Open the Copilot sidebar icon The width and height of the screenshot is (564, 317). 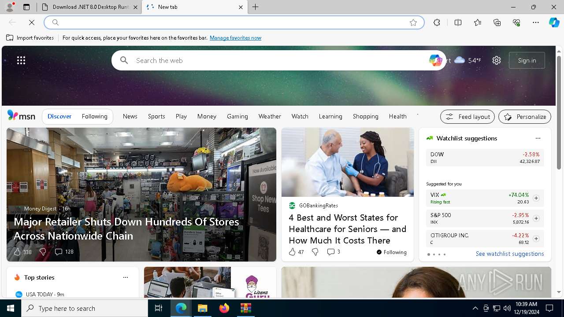pyautogui.click(x=554, y=22)
